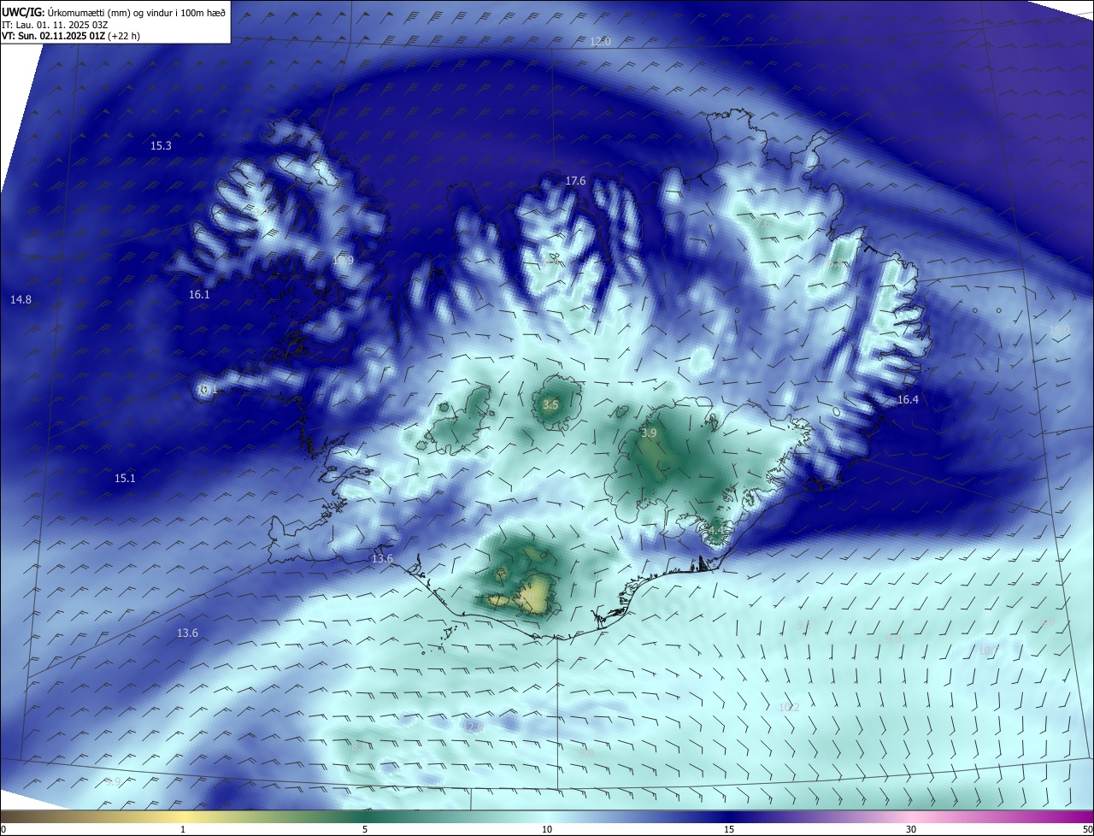Click the legend tick label "30"
1094x836 pixels.
pyautogui.click(x=911, y=829)
